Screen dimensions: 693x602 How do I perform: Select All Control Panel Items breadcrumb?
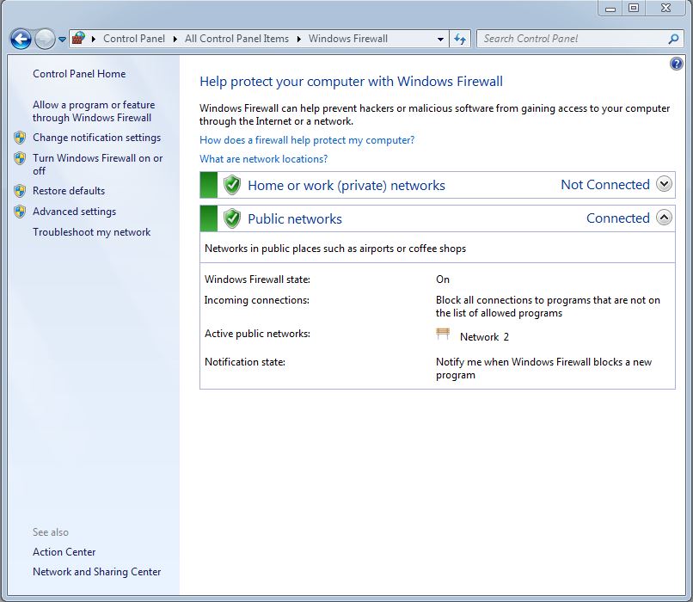tap(236, 39)
